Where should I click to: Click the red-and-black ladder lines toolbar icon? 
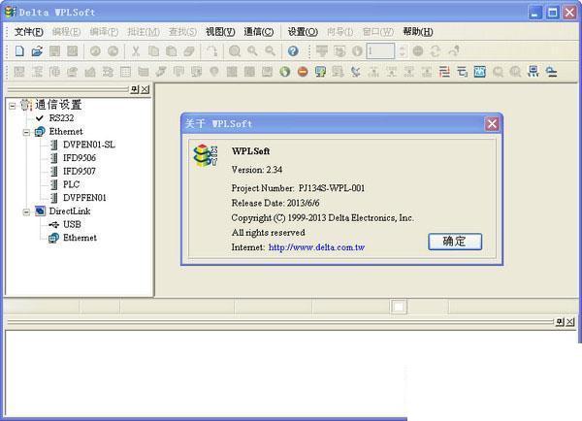(444, 71)
